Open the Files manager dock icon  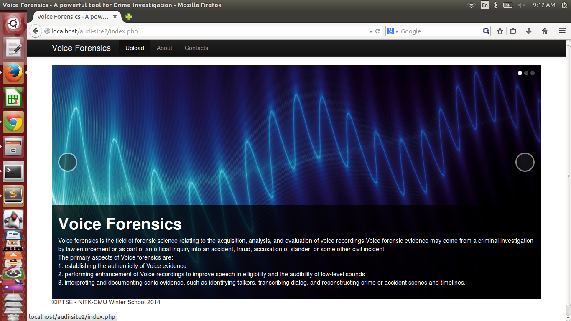13,147
